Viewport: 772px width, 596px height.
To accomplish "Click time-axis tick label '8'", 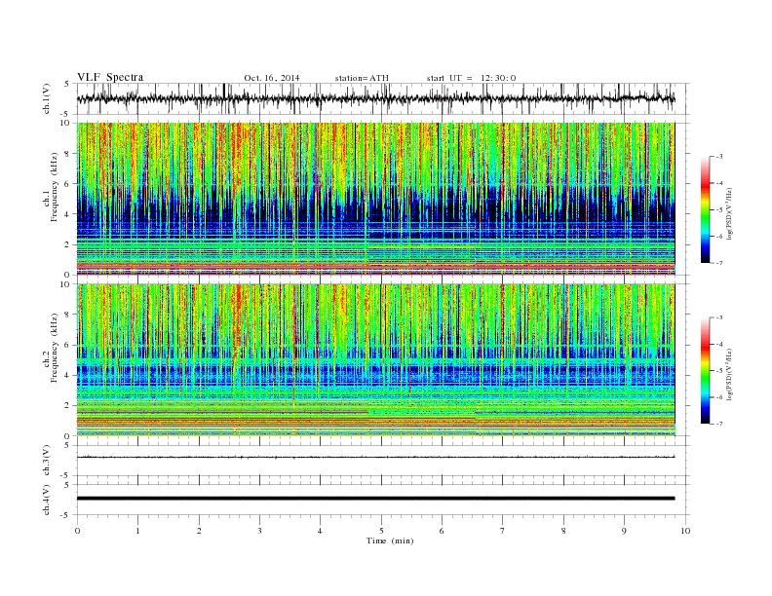I will pyautogui.click(x=563, y=531).
